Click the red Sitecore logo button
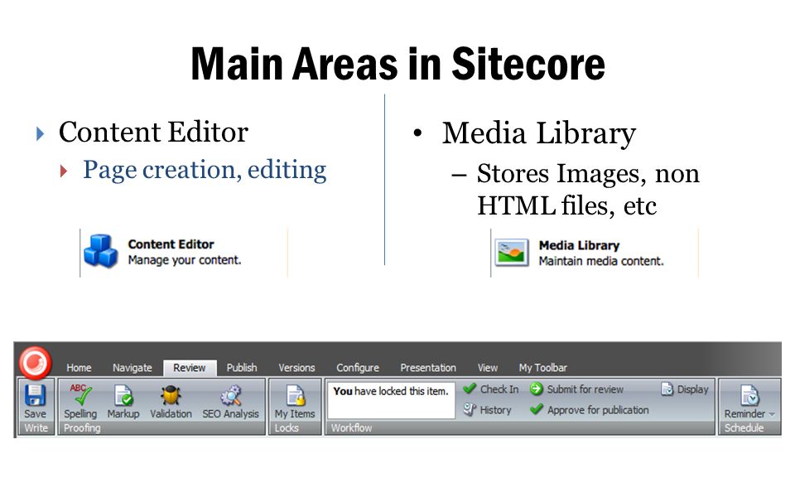Image resolution: width=795 pixels, height=497 pixels. pyautogui.click(x=35, y=363)
